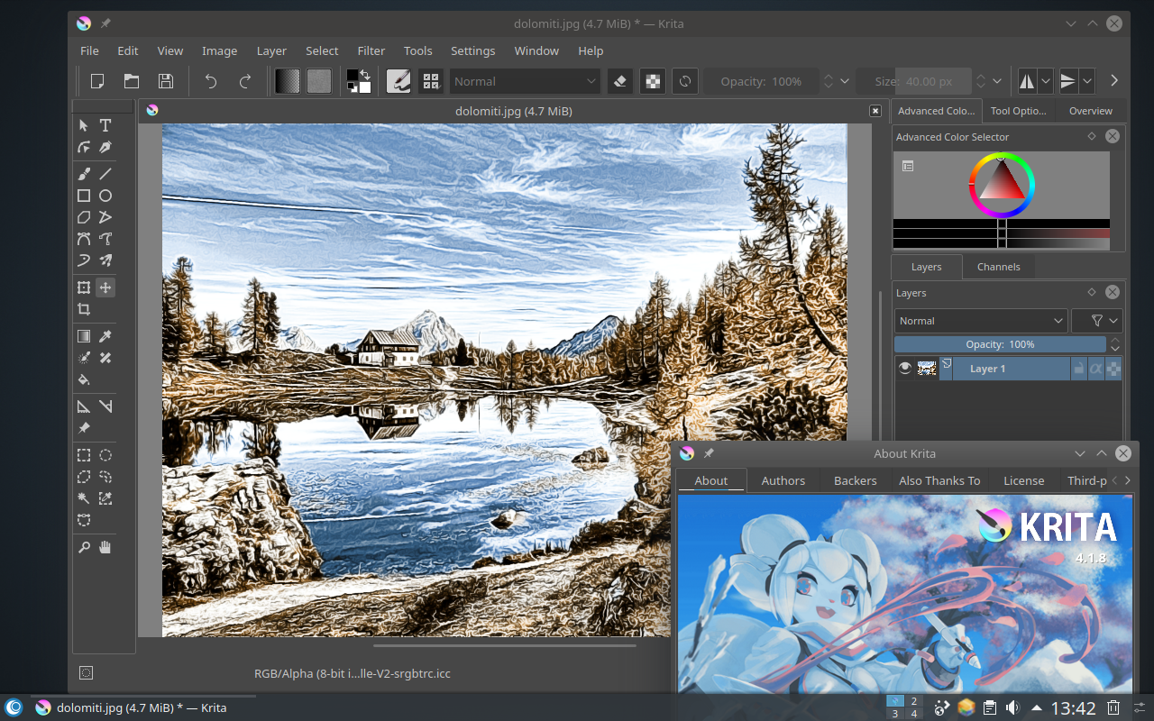Open the Authors tab in About Krita

[x=783, y=480]
